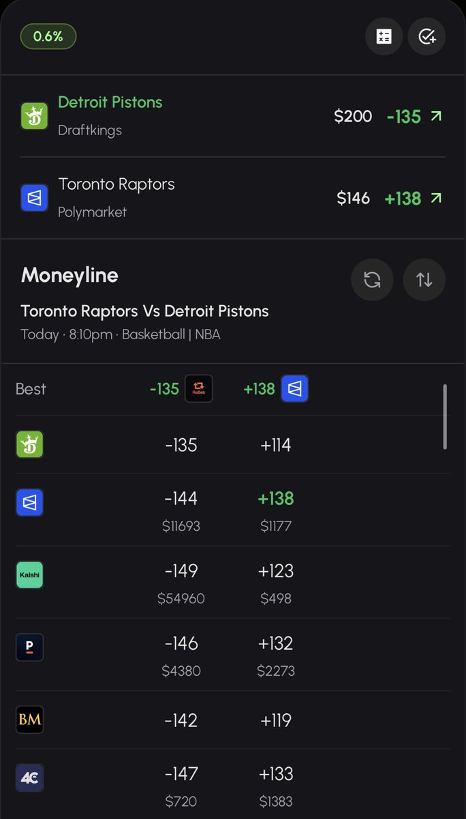This screenshot has width=466, height=819.
Task: Click the Polymarket logo in Best row
Action: [x=295, y=388]
